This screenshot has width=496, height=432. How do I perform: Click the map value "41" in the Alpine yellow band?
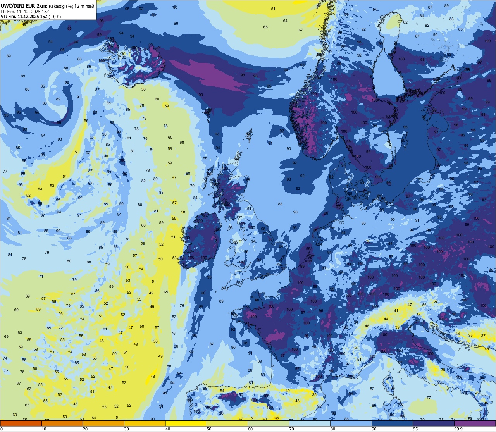396,311
